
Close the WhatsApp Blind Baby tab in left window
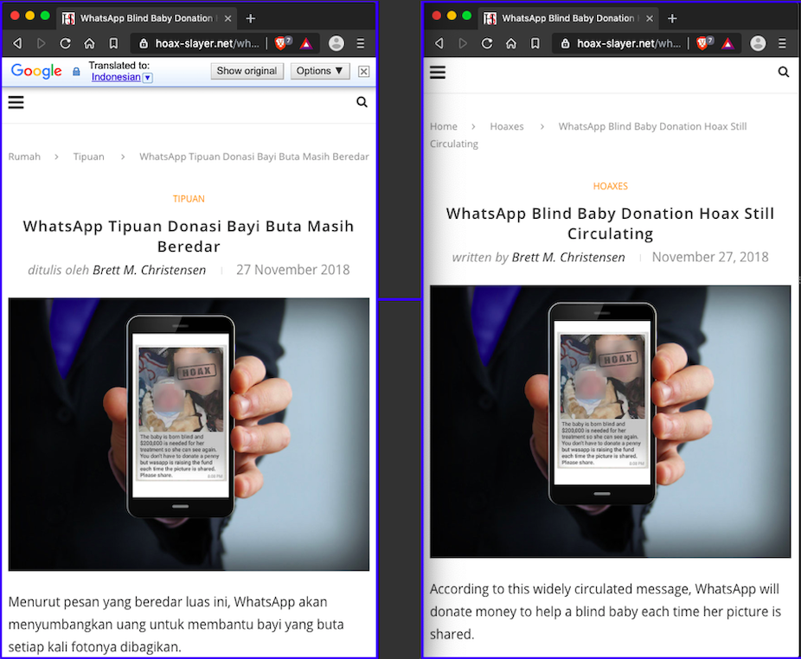click(227, 18)
